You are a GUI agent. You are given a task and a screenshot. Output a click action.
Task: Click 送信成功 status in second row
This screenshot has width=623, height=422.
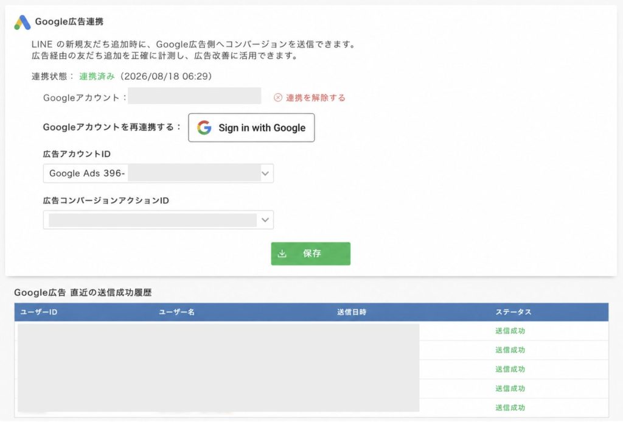[x=510, y=350]
